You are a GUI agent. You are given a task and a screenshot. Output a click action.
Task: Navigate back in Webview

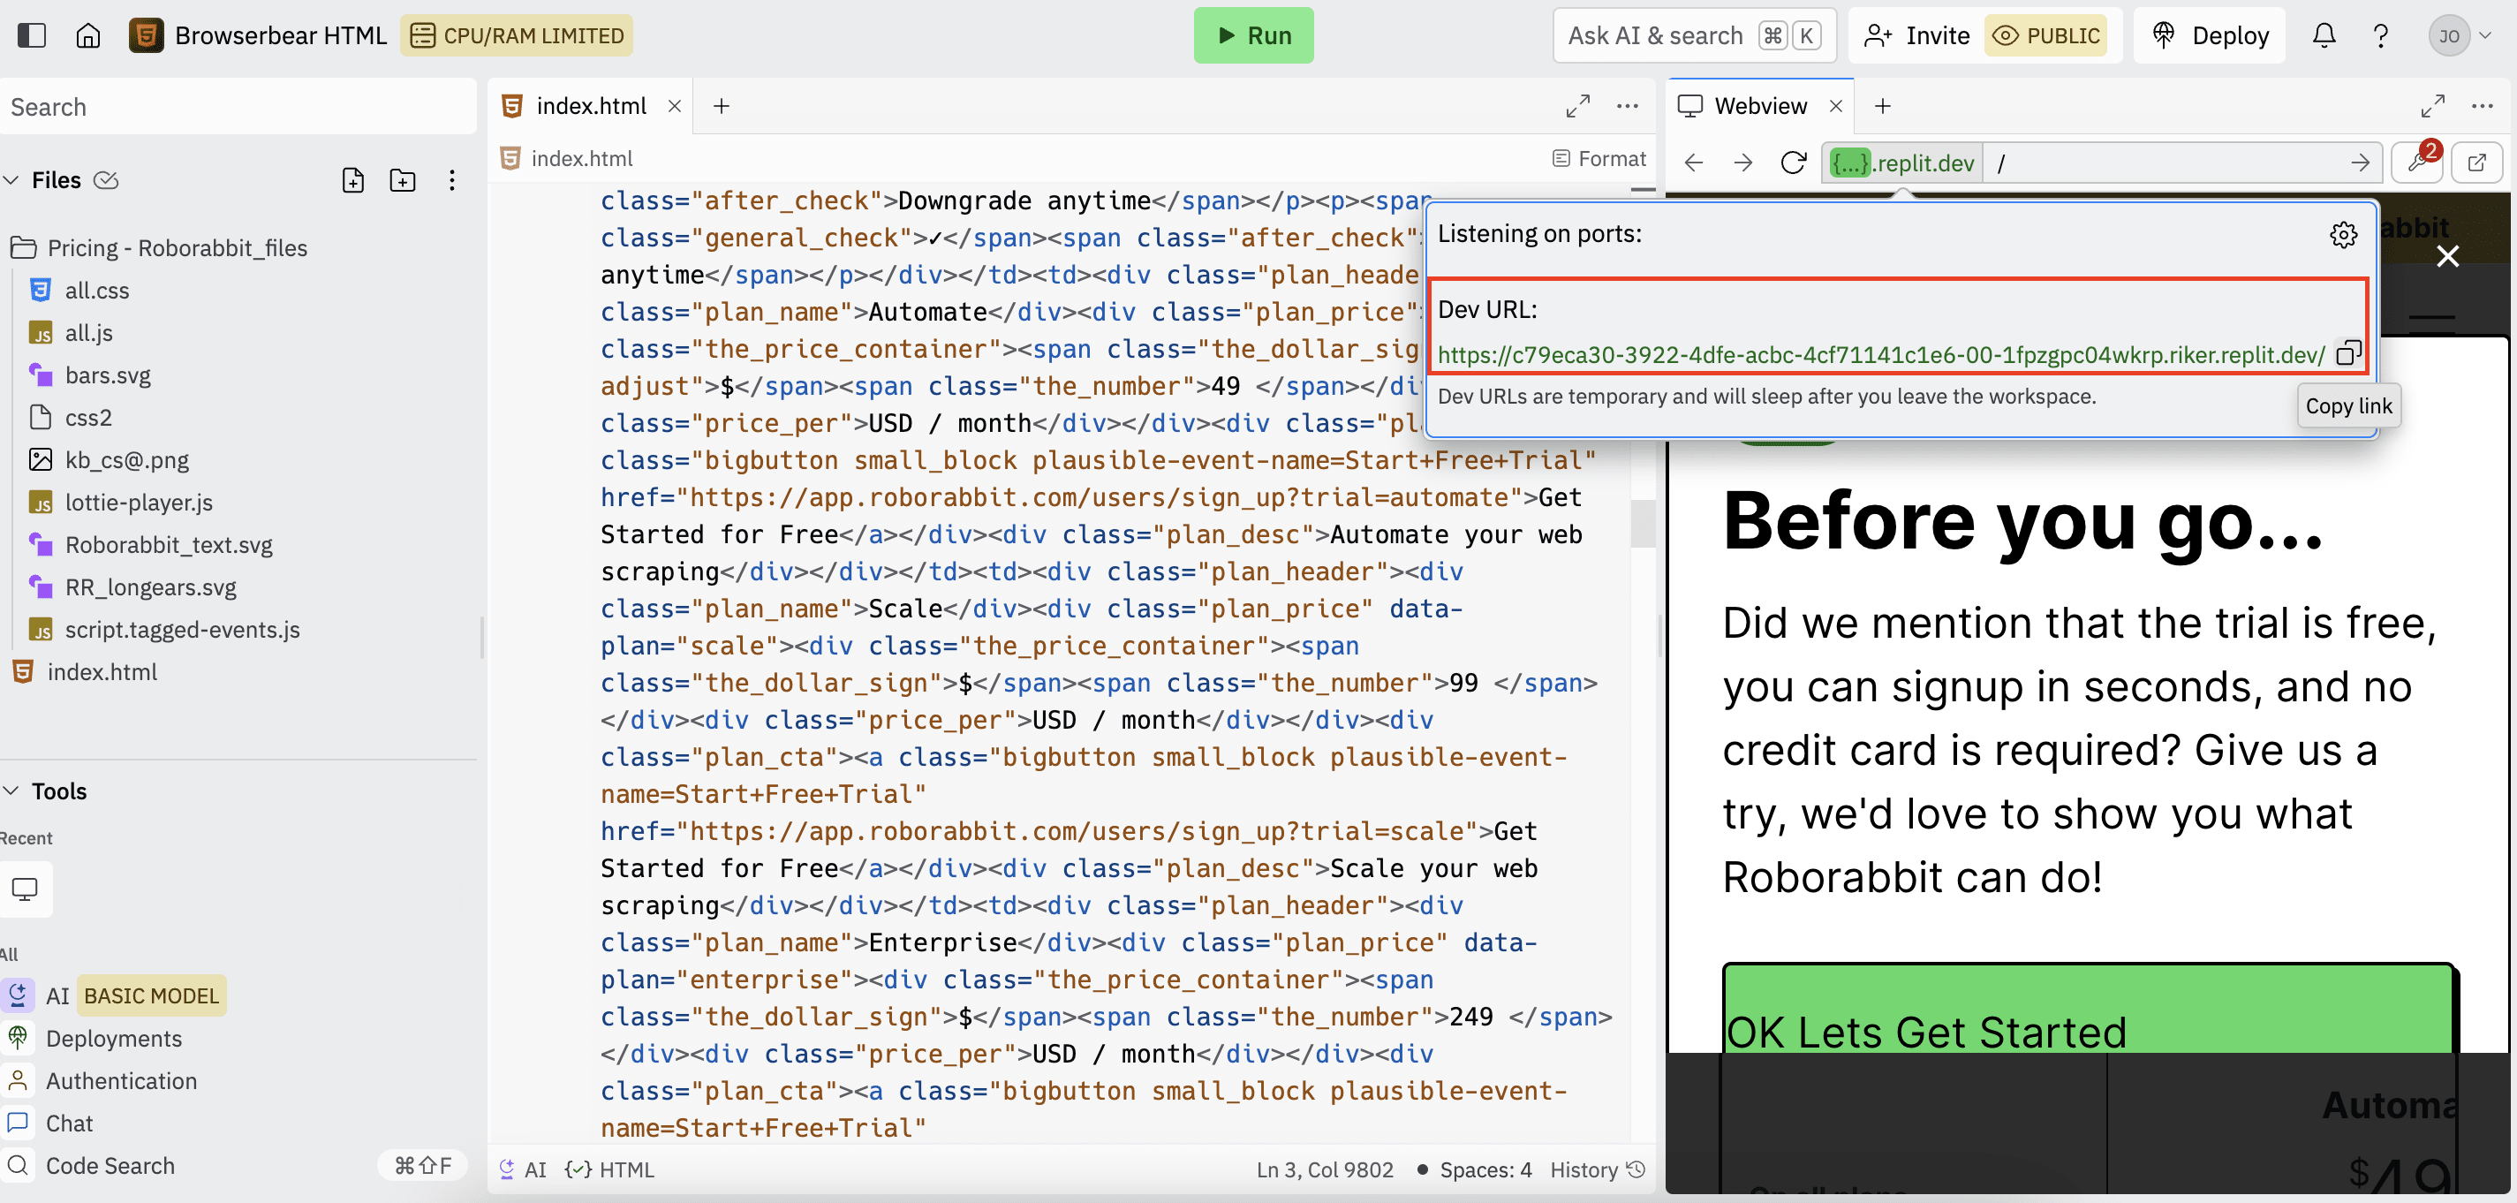click(x=1693, y=163)
